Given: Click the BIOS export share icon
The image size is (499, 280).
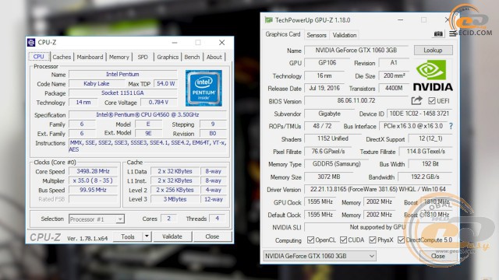Looking at the screenshot, I should 416,100.
